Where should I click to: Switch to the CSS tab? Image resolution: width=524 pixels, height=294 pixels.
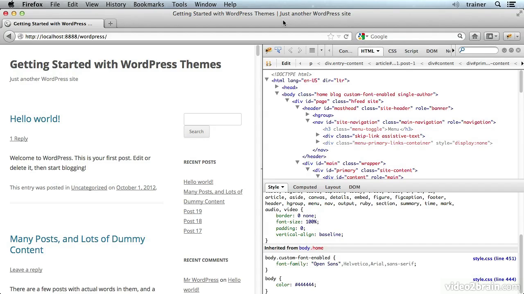click(392, 51)
